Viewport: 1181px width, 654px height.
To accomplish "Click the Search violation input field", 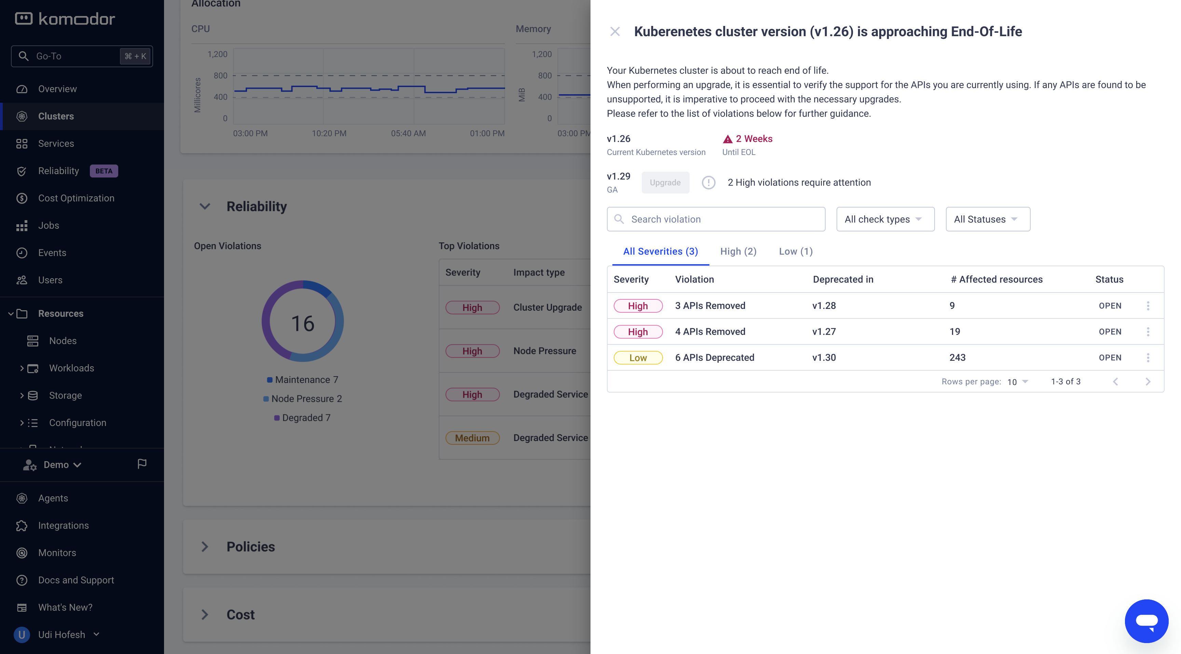I will click(x=716, y=219).
